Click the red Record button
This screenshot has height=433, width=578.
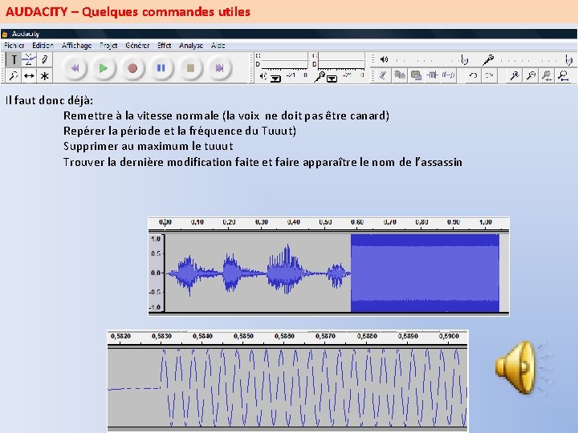[132, 68]
